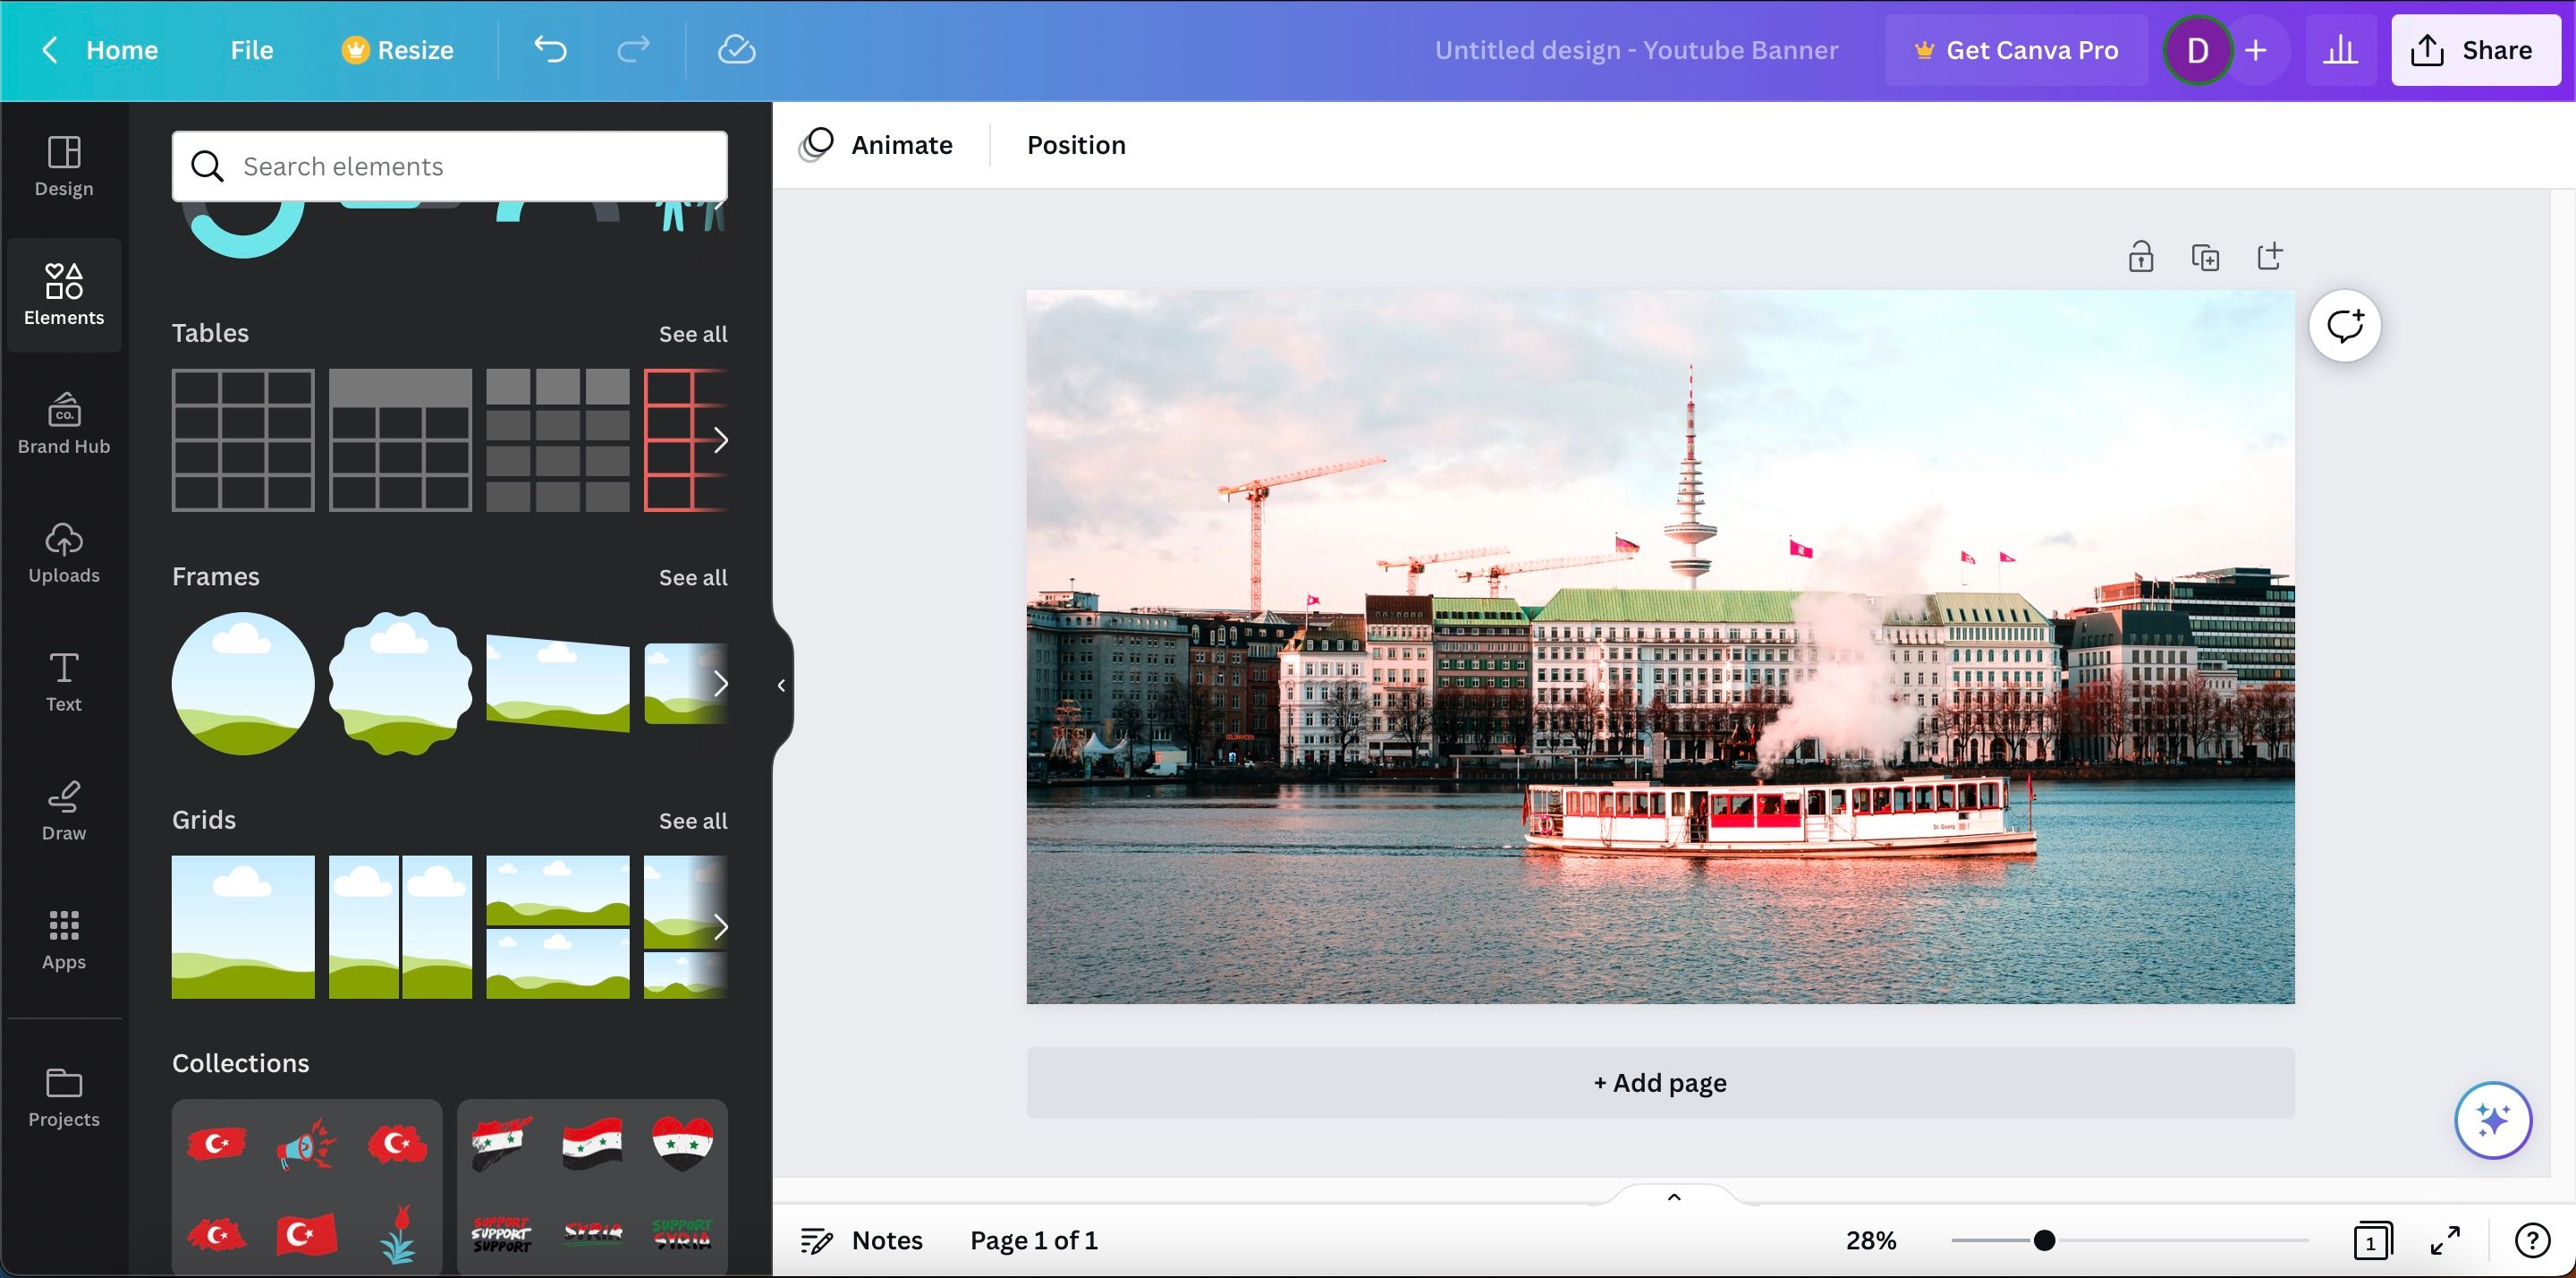Duplicate the page with the duplicate icon
The width and height of the screenshot is (2576, 1278).
2206,256
